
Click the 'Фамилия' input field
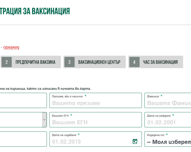click(x=168, y=100)
